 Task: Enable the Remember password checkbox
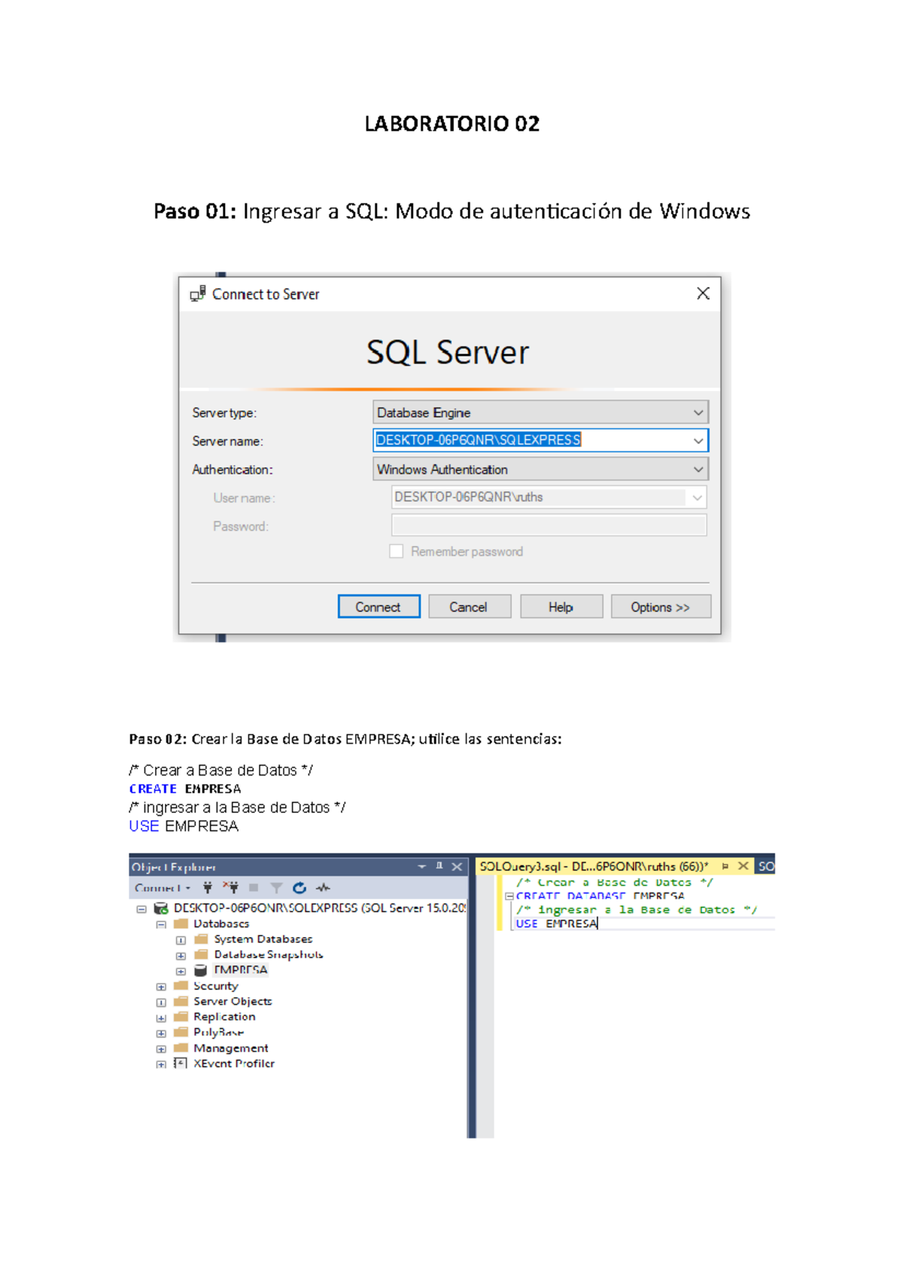pos(397,551)
